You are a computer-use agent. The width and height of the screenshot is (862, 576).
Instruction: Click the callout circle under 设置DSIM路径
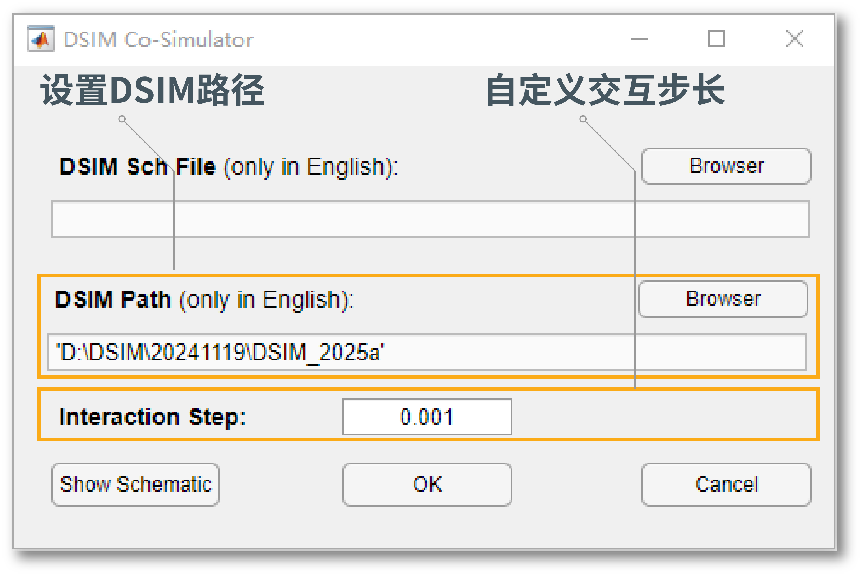tap(122, 119)
